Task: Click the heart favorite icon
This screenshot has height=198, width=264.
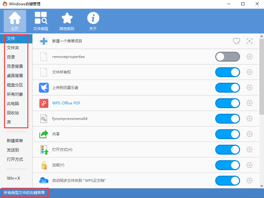Action: tap(236, 41)
